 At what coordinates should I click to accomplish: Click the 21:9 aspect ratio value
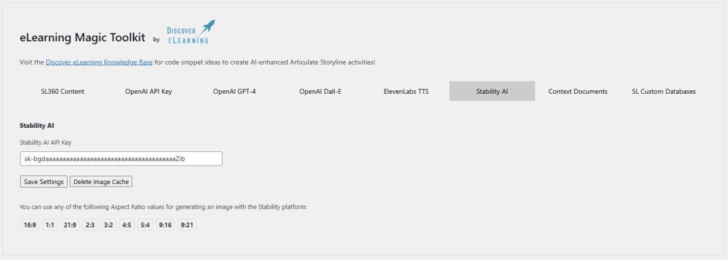(x=70, y=225)
